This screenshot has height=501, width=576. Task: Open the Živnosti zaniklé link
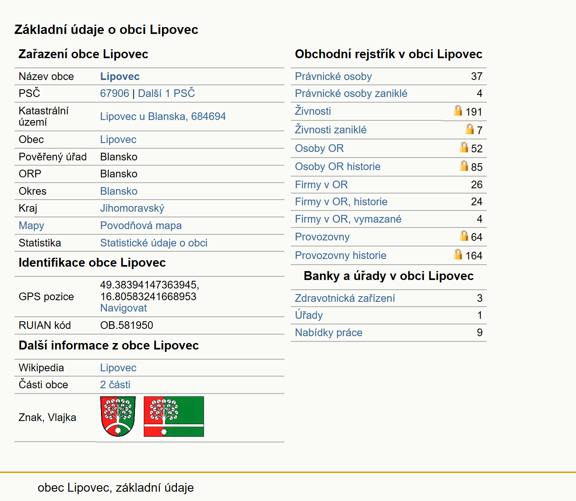[x=330, y=130]
